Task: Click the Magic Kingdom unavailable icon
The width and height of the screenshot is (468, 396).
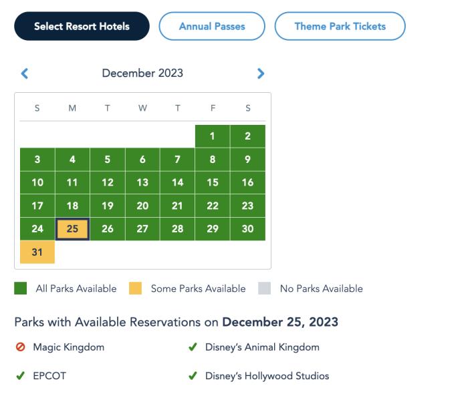Action: click(x=20, y=347)
